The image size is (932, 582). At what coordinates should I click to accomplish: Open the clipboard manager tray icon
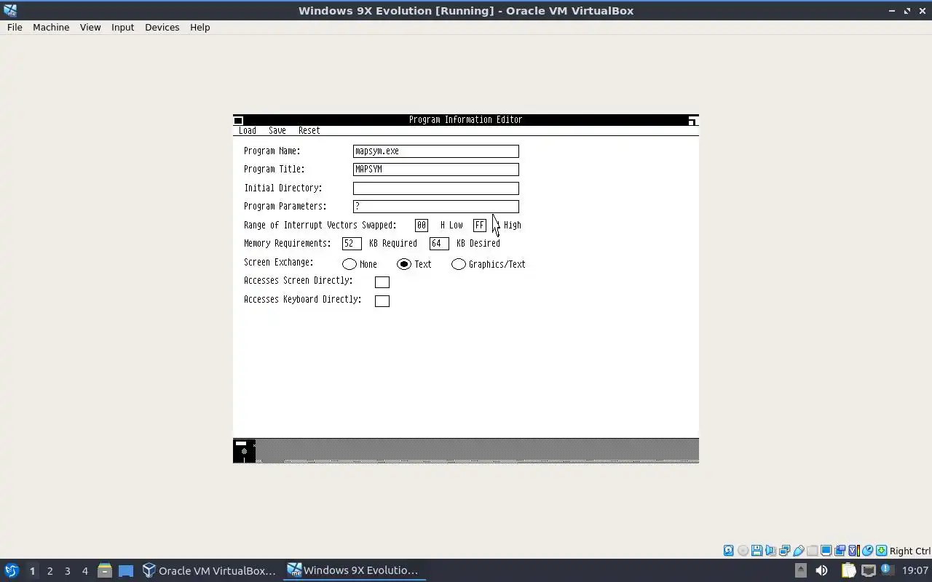click(848, 570)
